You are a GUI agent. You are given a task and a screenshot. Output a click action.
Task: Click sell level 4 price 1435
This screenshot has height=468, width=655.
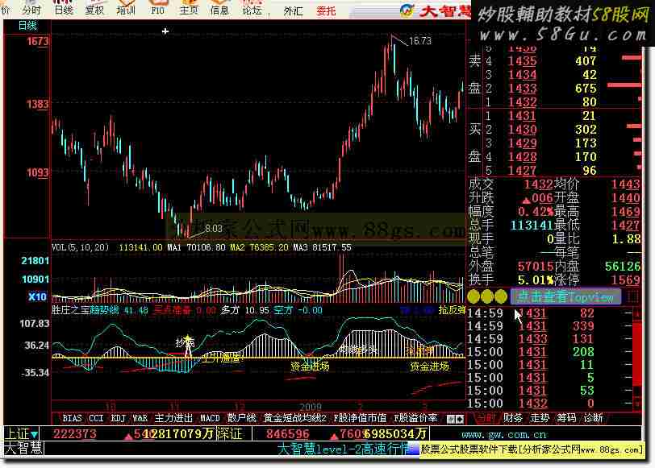pyautogui.click(x=522, y=61)
